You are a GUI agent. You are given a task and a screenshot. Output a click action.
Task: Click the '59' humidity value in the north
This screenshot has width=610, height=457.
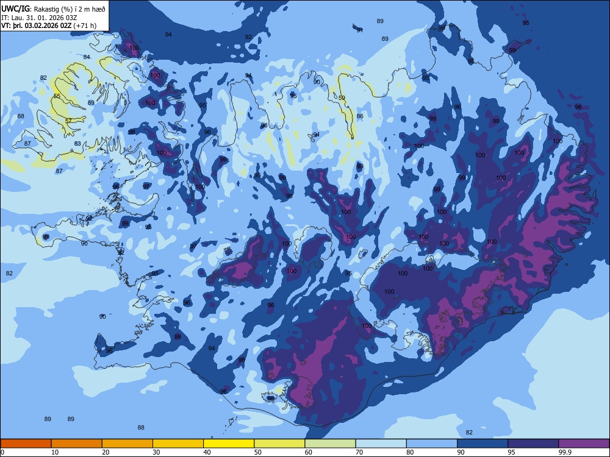point(342,98)
